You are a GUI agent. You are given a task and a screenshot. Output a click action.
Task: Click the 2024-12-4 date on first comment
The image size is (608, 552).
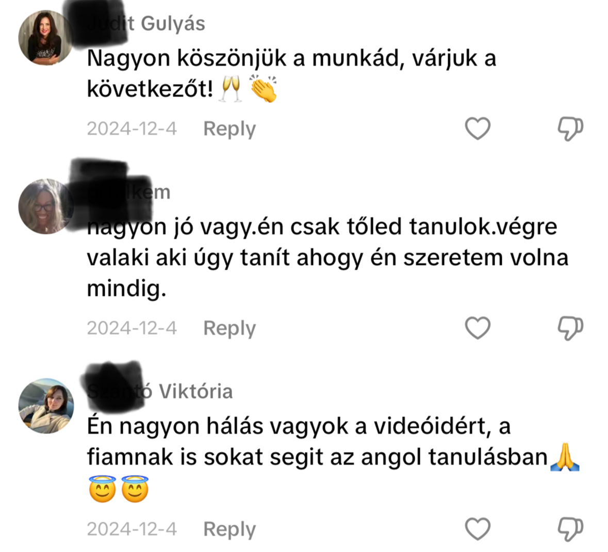pyautogui.click(x=132, y=128)
